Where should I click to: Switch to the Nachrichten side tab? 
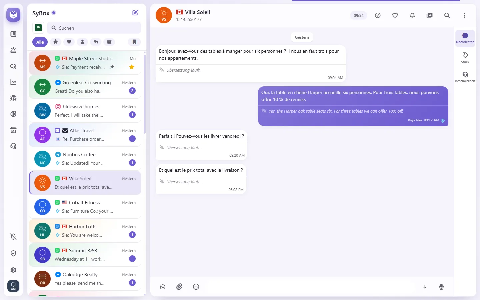(x=465, y=38)
